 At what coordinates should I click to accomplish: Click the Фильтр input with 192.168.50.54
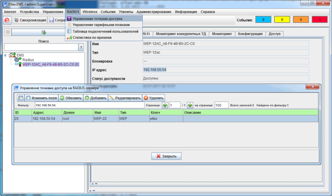coord(90,105)
